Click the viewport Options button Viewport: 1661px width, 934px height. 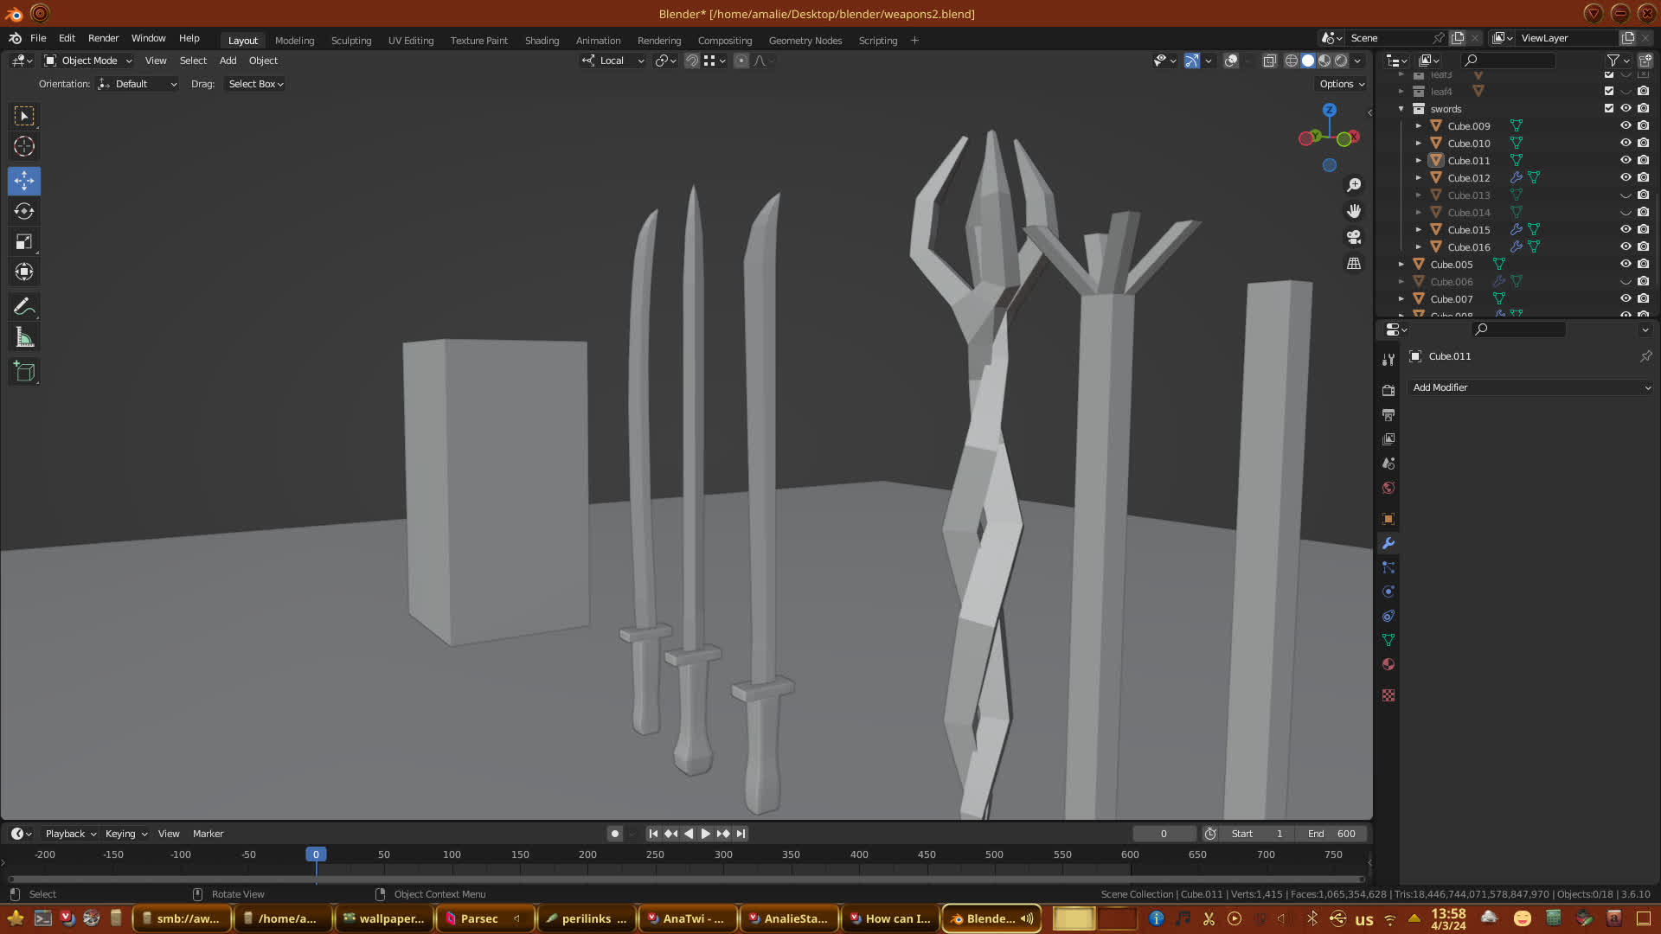[x=1342, y=84]
